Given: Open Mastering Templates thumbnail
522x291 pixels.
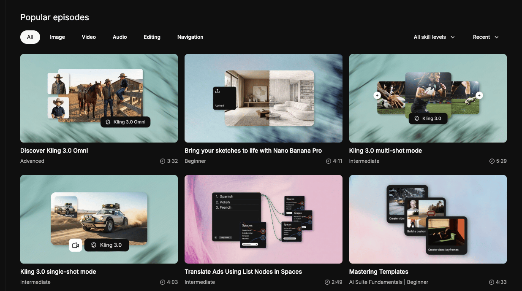Looking at the screenshot, I should click(428, 219).
